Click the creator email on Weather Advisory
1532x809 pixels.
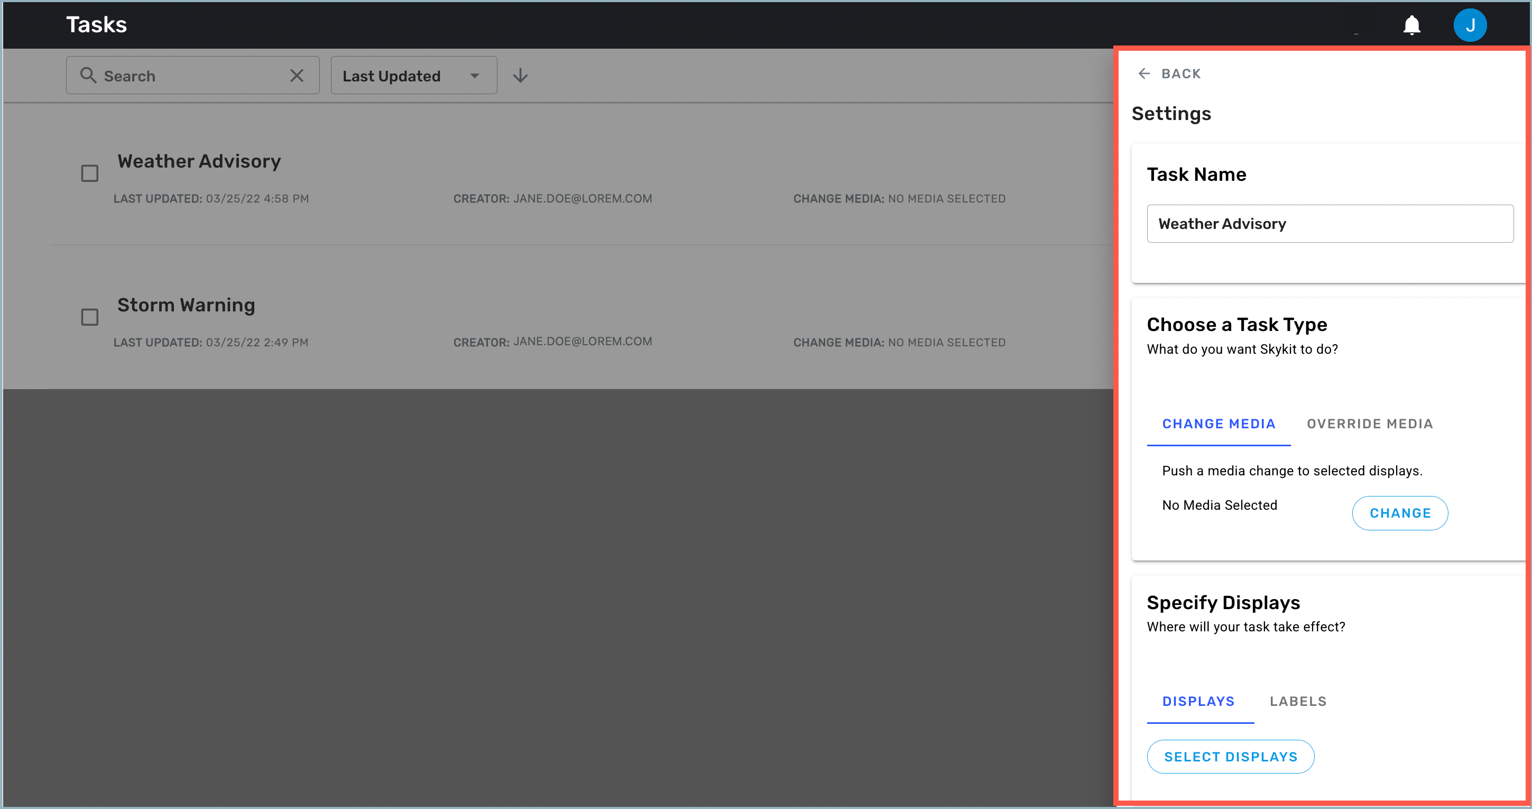pos(582,199)
